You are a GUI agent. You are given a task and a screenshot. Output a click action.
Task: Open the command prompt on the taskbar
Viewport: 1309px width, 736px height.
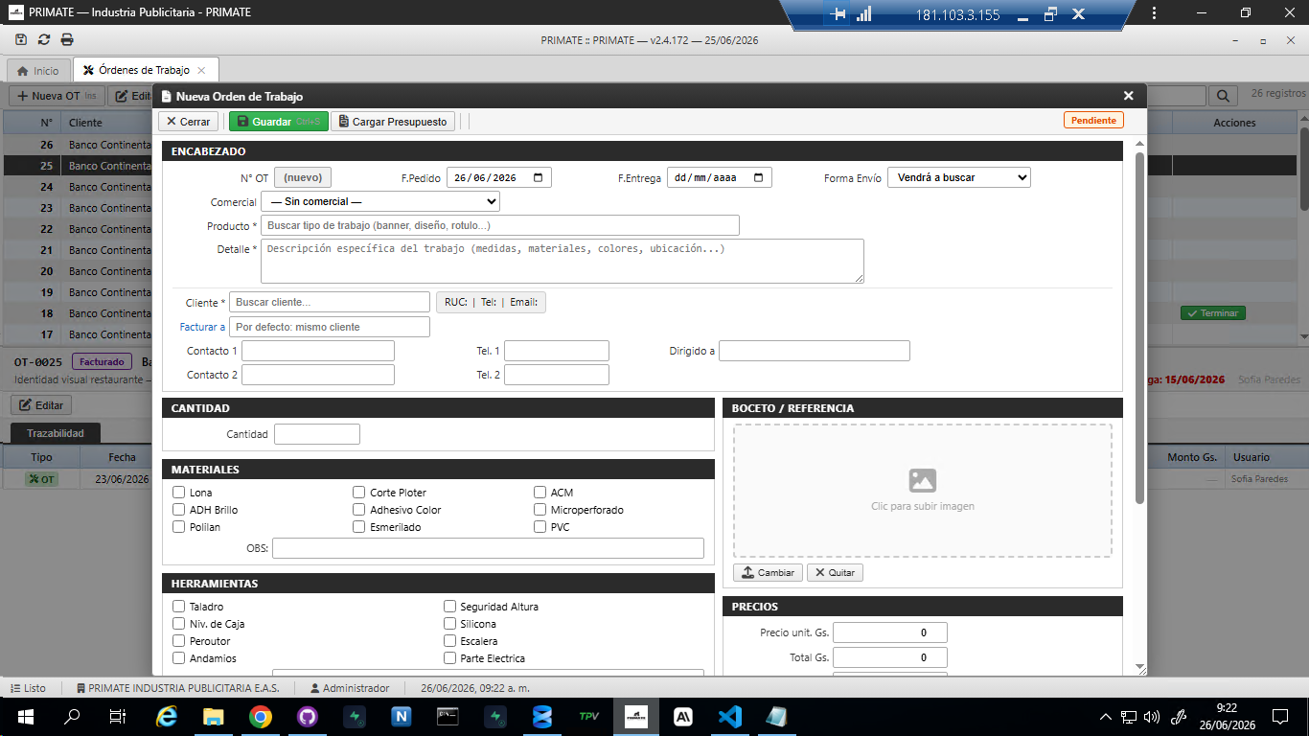[x=448, y=717]
